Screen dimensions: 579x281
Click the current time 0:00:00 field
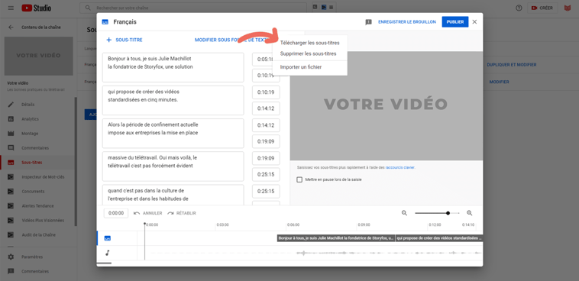[116, 213]
